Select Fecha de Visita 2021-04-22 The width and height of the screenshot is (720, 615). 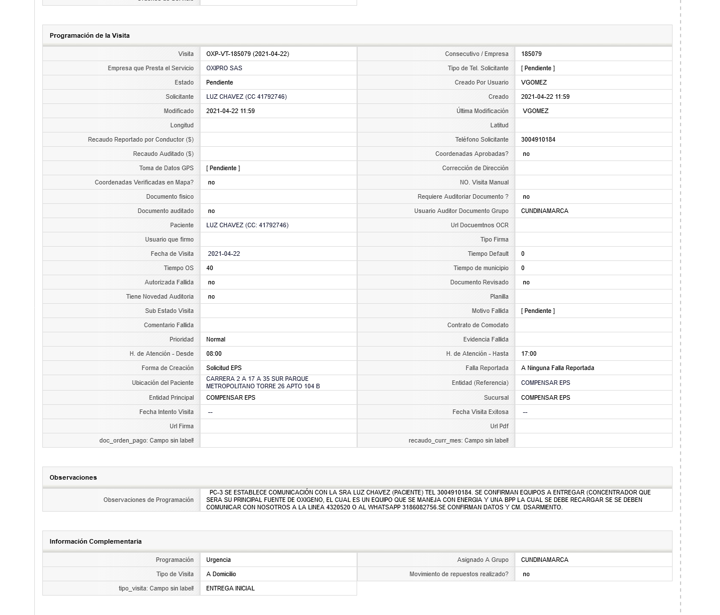point(224,254)
